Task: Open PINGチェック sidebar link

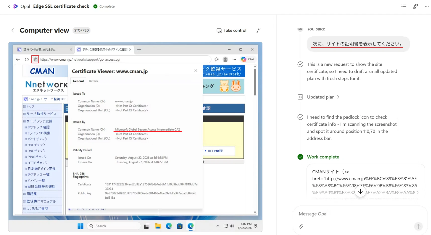Action: pos(37,157)
